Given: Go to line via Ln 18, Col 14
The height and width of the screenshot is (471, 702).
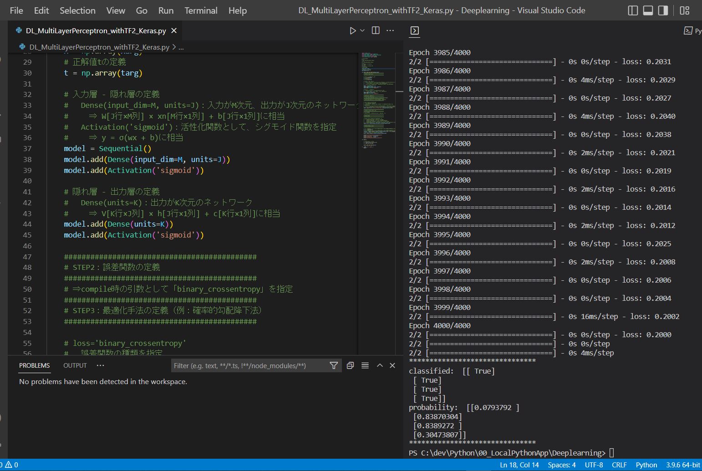Looking at the screenshot, I should [x=519, y=465].
